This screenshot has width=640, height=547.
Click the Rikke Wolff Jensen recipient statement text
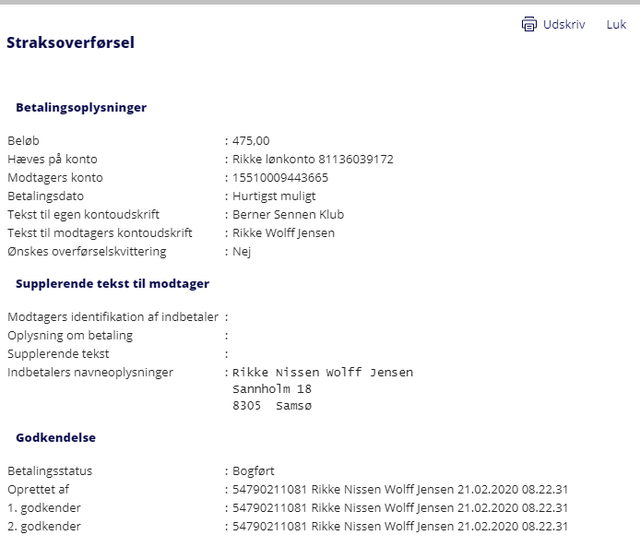pyautogui.click(x=284, y=233)
